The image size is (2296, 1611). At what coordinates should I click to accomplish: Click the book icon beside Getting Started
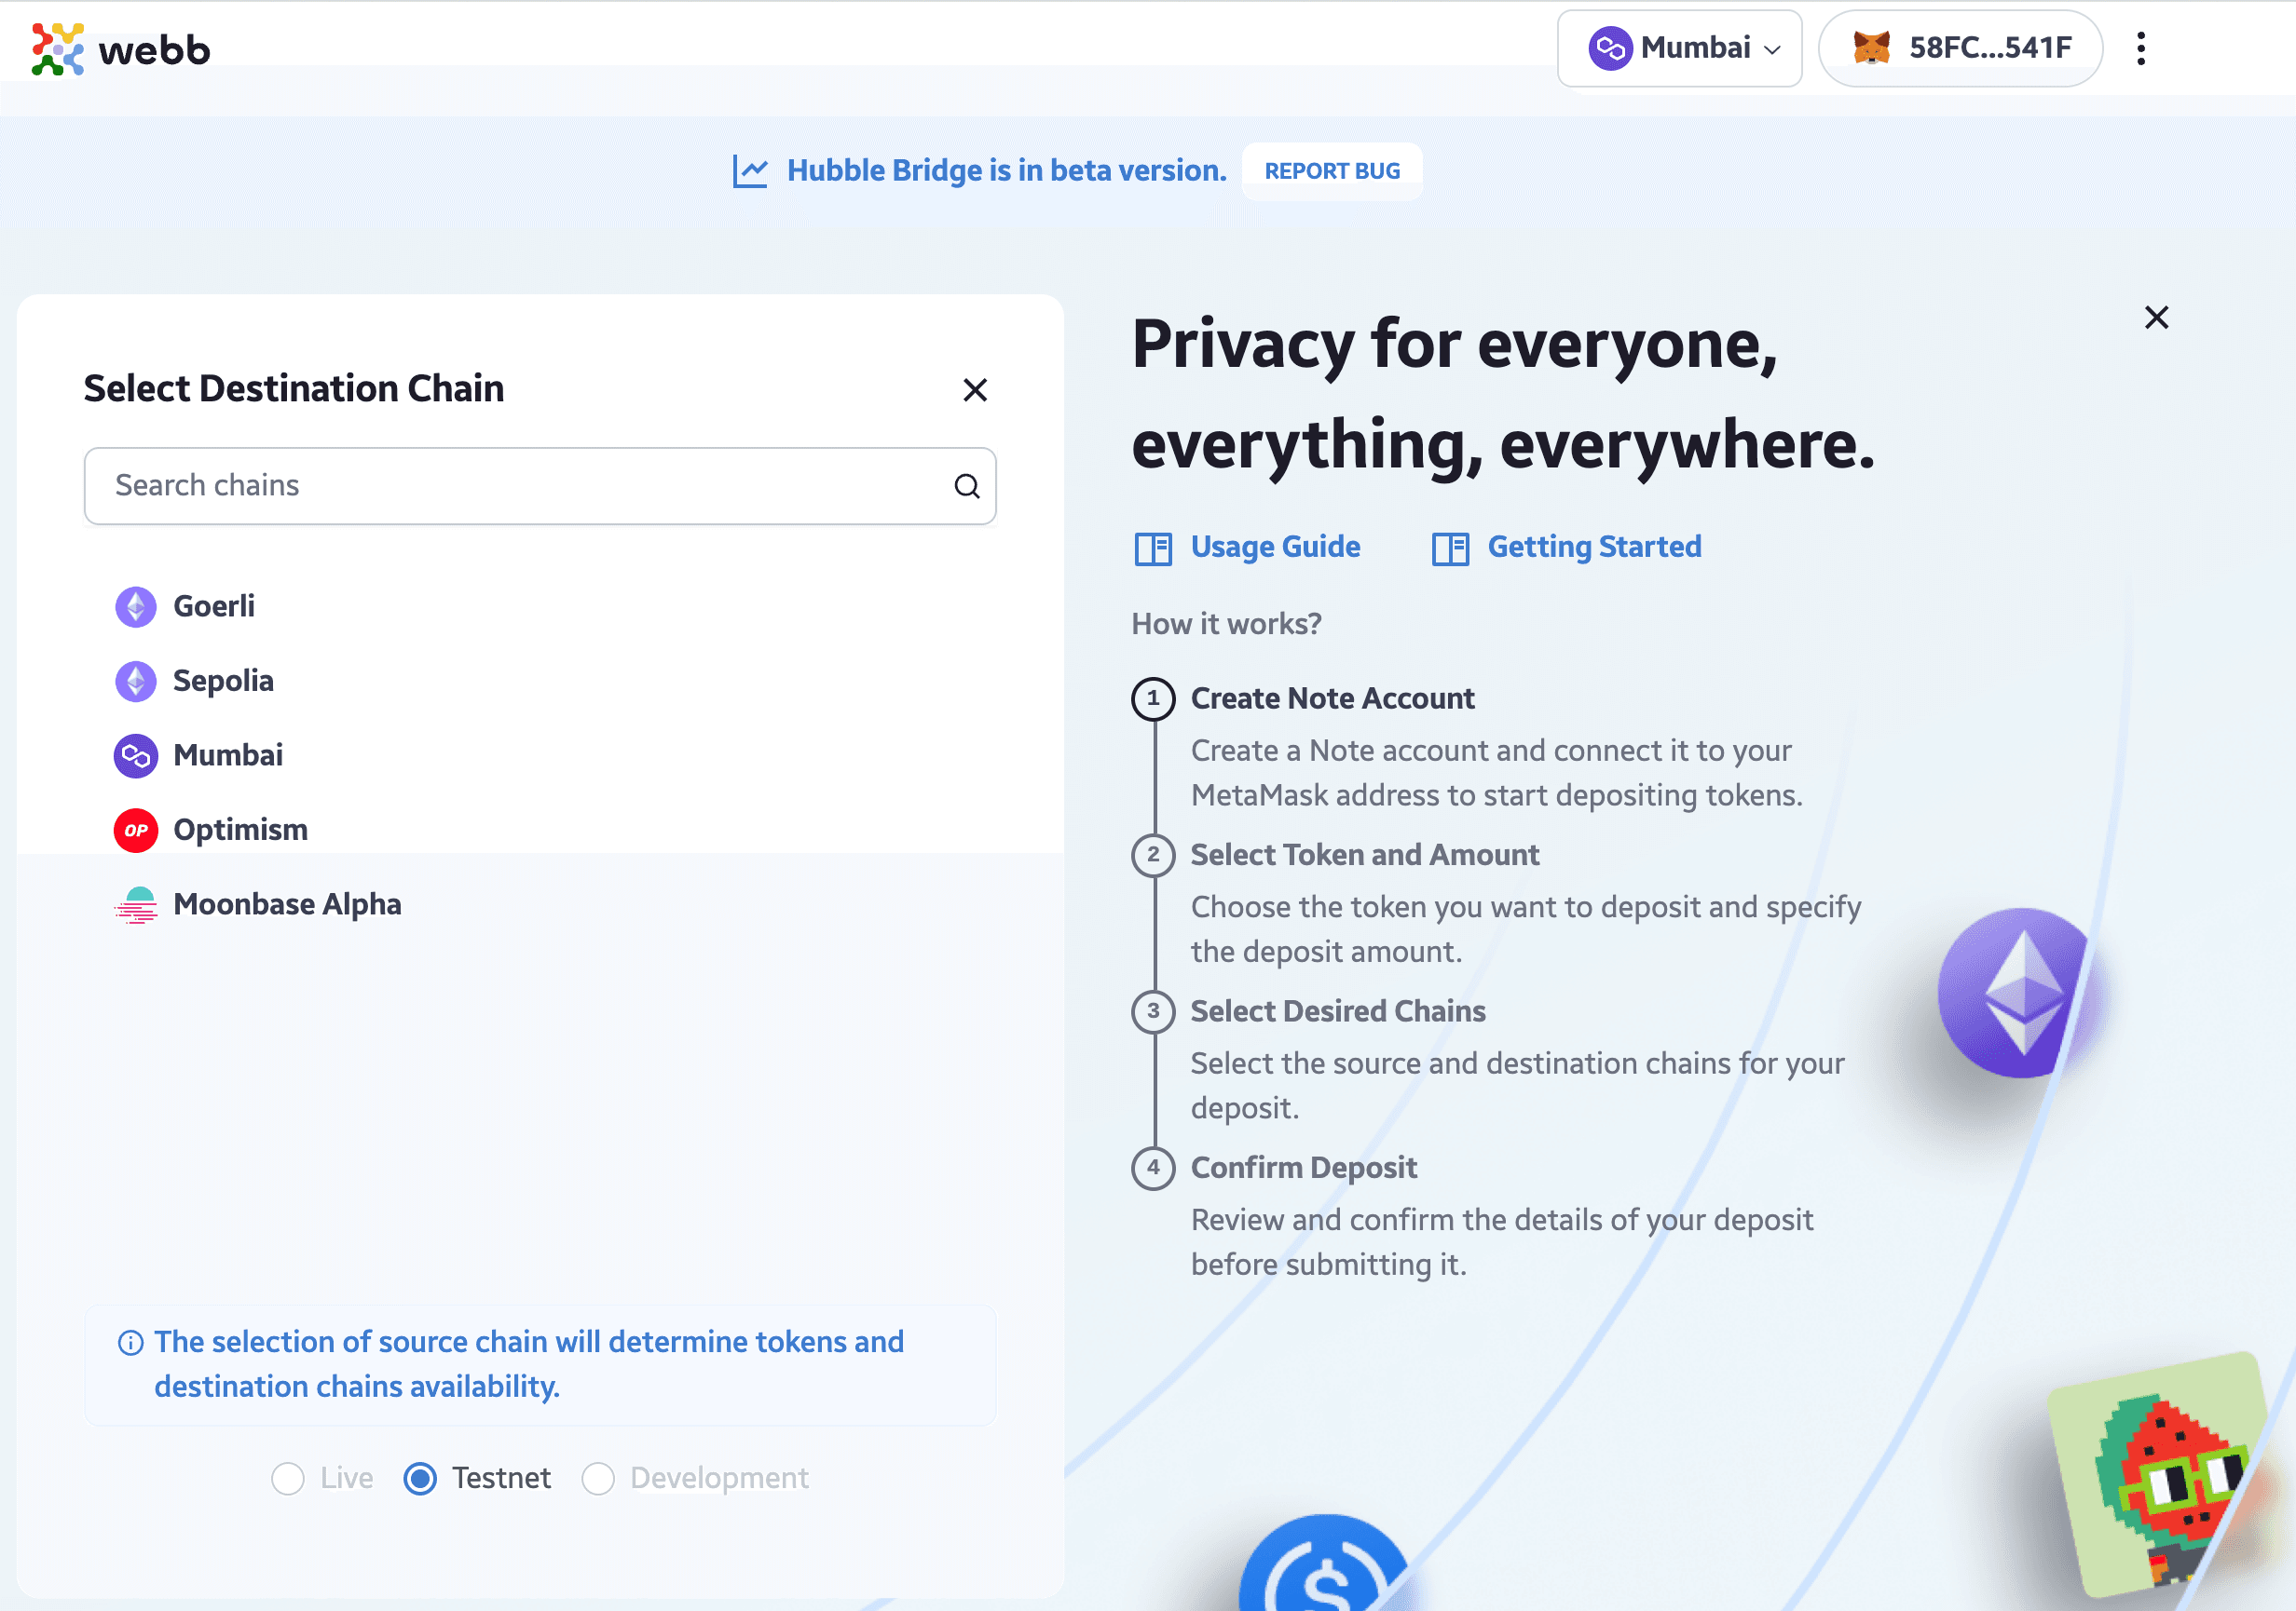click(1450, 548)
